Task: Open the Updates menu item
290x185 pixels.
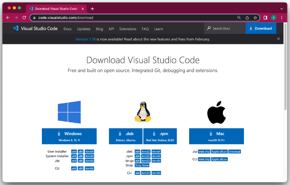Action: 84,29
